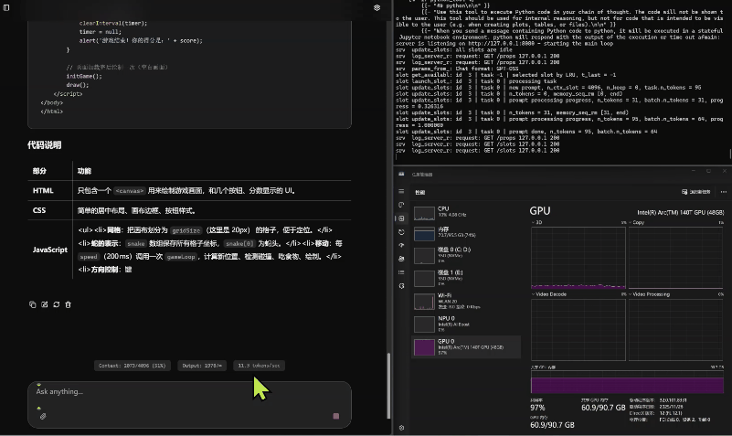Select 内存 memory in performance list

466,233
